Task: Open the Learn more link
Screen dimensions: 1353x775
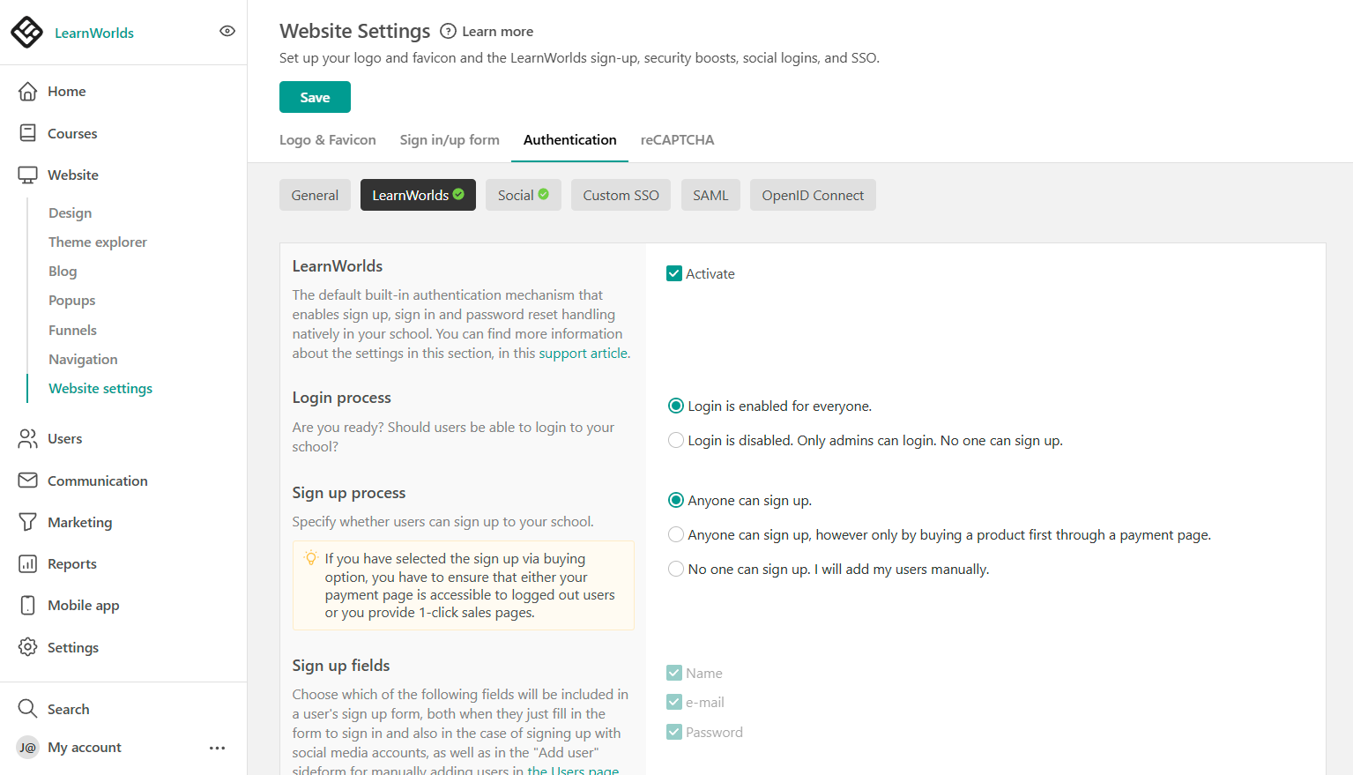Action: tap(498, 31)
